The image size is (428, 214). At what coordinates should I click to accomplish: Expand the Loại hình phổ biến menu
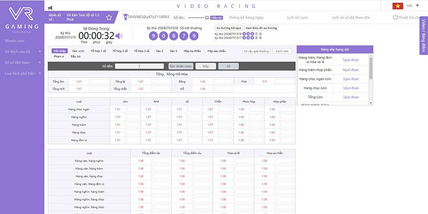pos(23,73)
